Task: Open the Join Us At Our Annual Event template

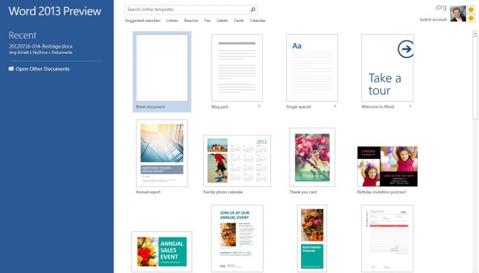Action: point(237,238)
